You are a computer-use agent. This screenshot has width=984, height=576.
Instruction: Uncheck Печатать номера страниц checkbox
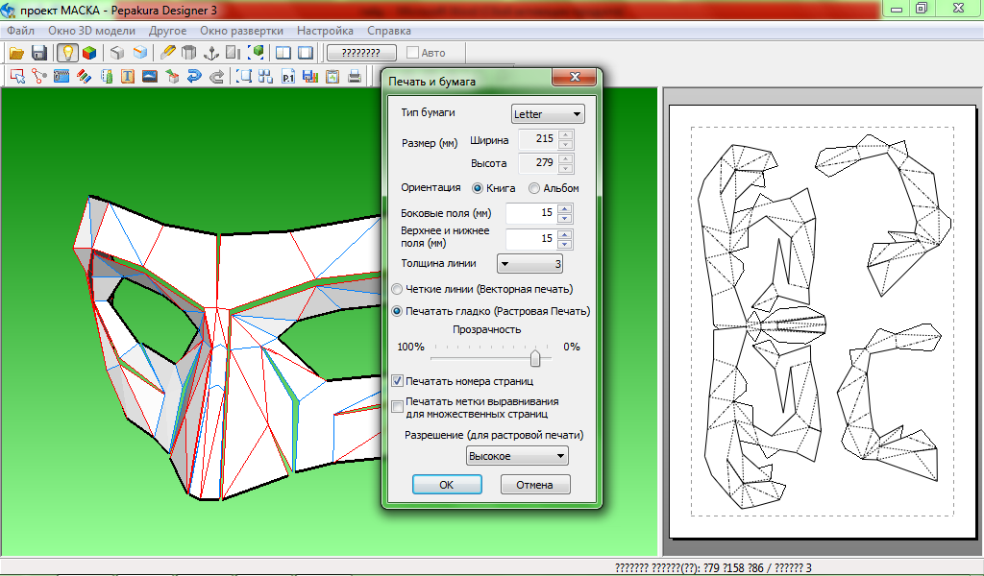397,380
